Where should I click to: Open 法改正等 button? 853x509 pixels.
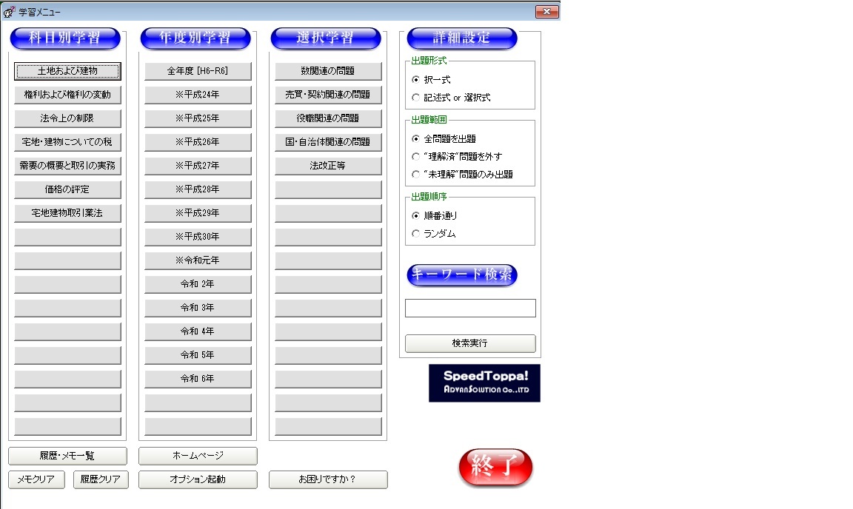click(328, 166)
